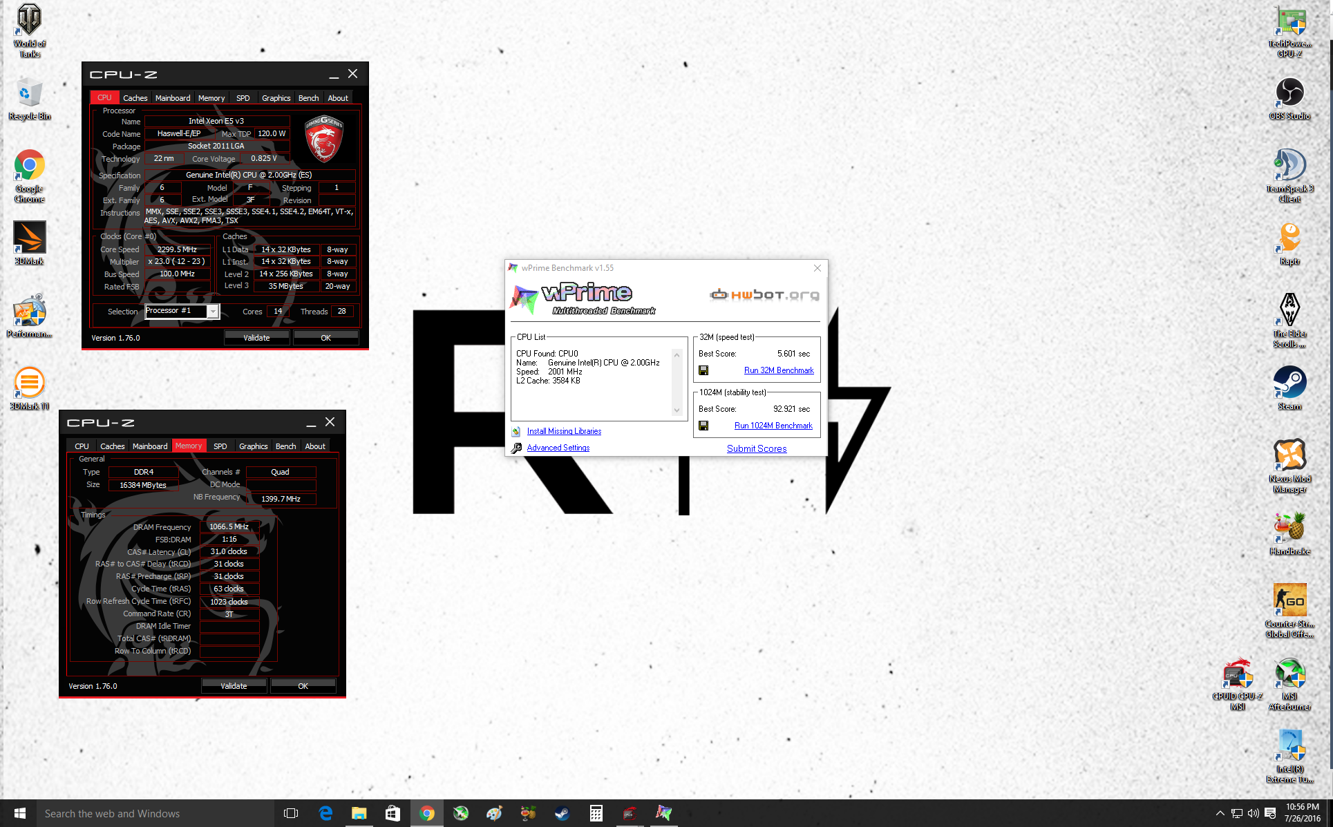Open SPD tab in bottom CPU-Z window

pos(220,446)
